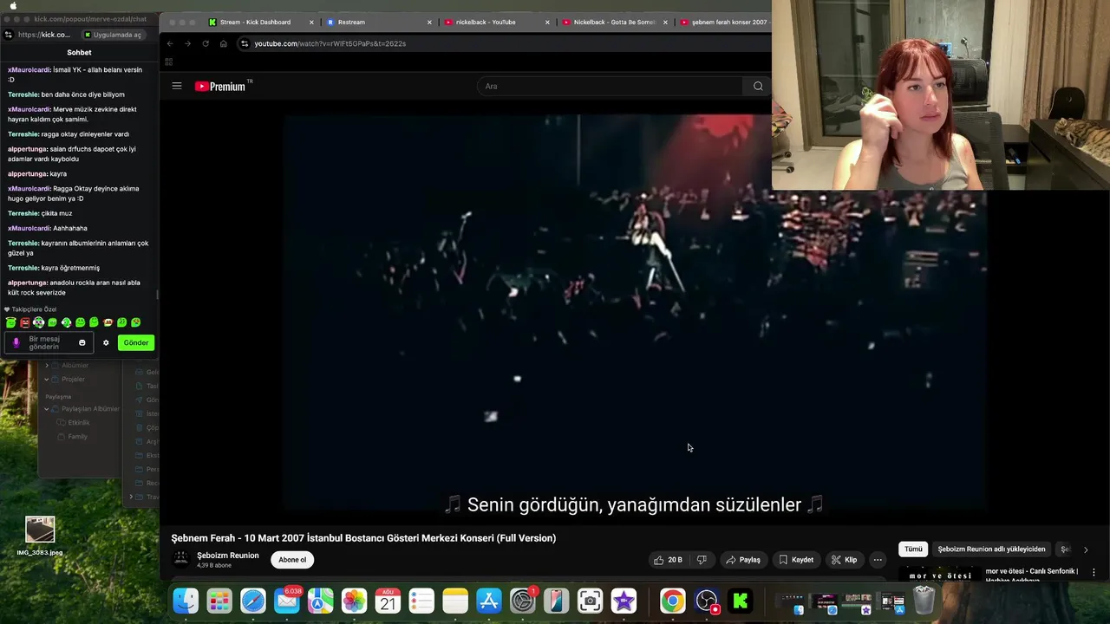Open the mor ve ötesi video thumbnail
The image size is (1110, 624).
point(939,574)
